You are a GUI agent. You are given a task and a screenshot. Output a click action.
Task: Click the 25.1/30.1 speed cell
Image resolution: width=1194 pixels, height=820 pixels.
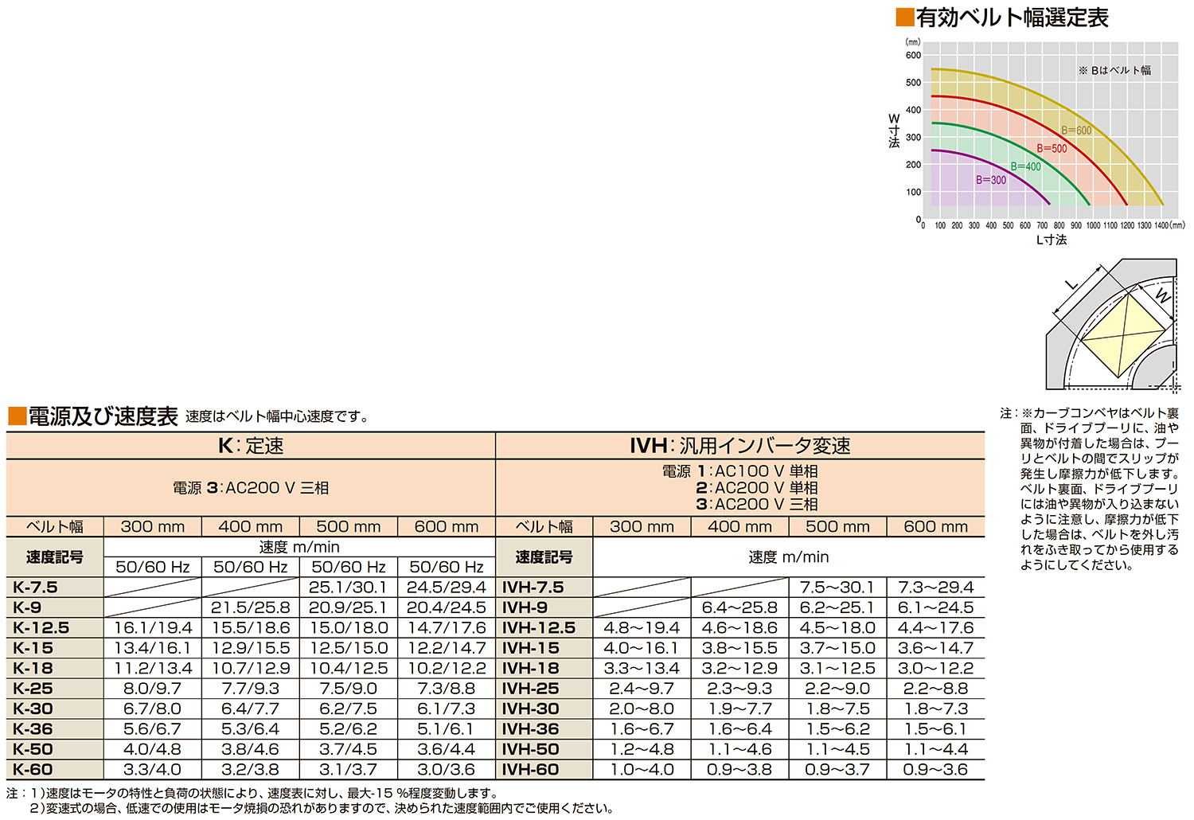click(348, 588)
